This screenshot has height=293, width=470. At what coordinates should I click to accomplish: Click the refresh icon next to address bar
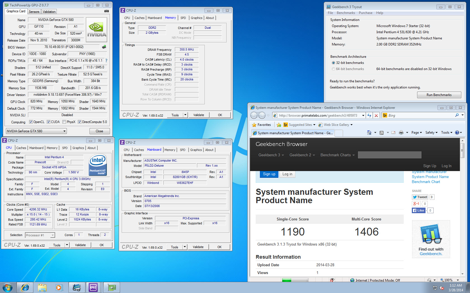tap(369, 116)
